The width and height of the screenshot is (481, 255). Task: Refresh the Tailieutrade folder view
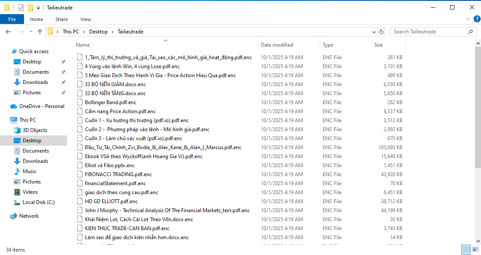click(382, 32)
